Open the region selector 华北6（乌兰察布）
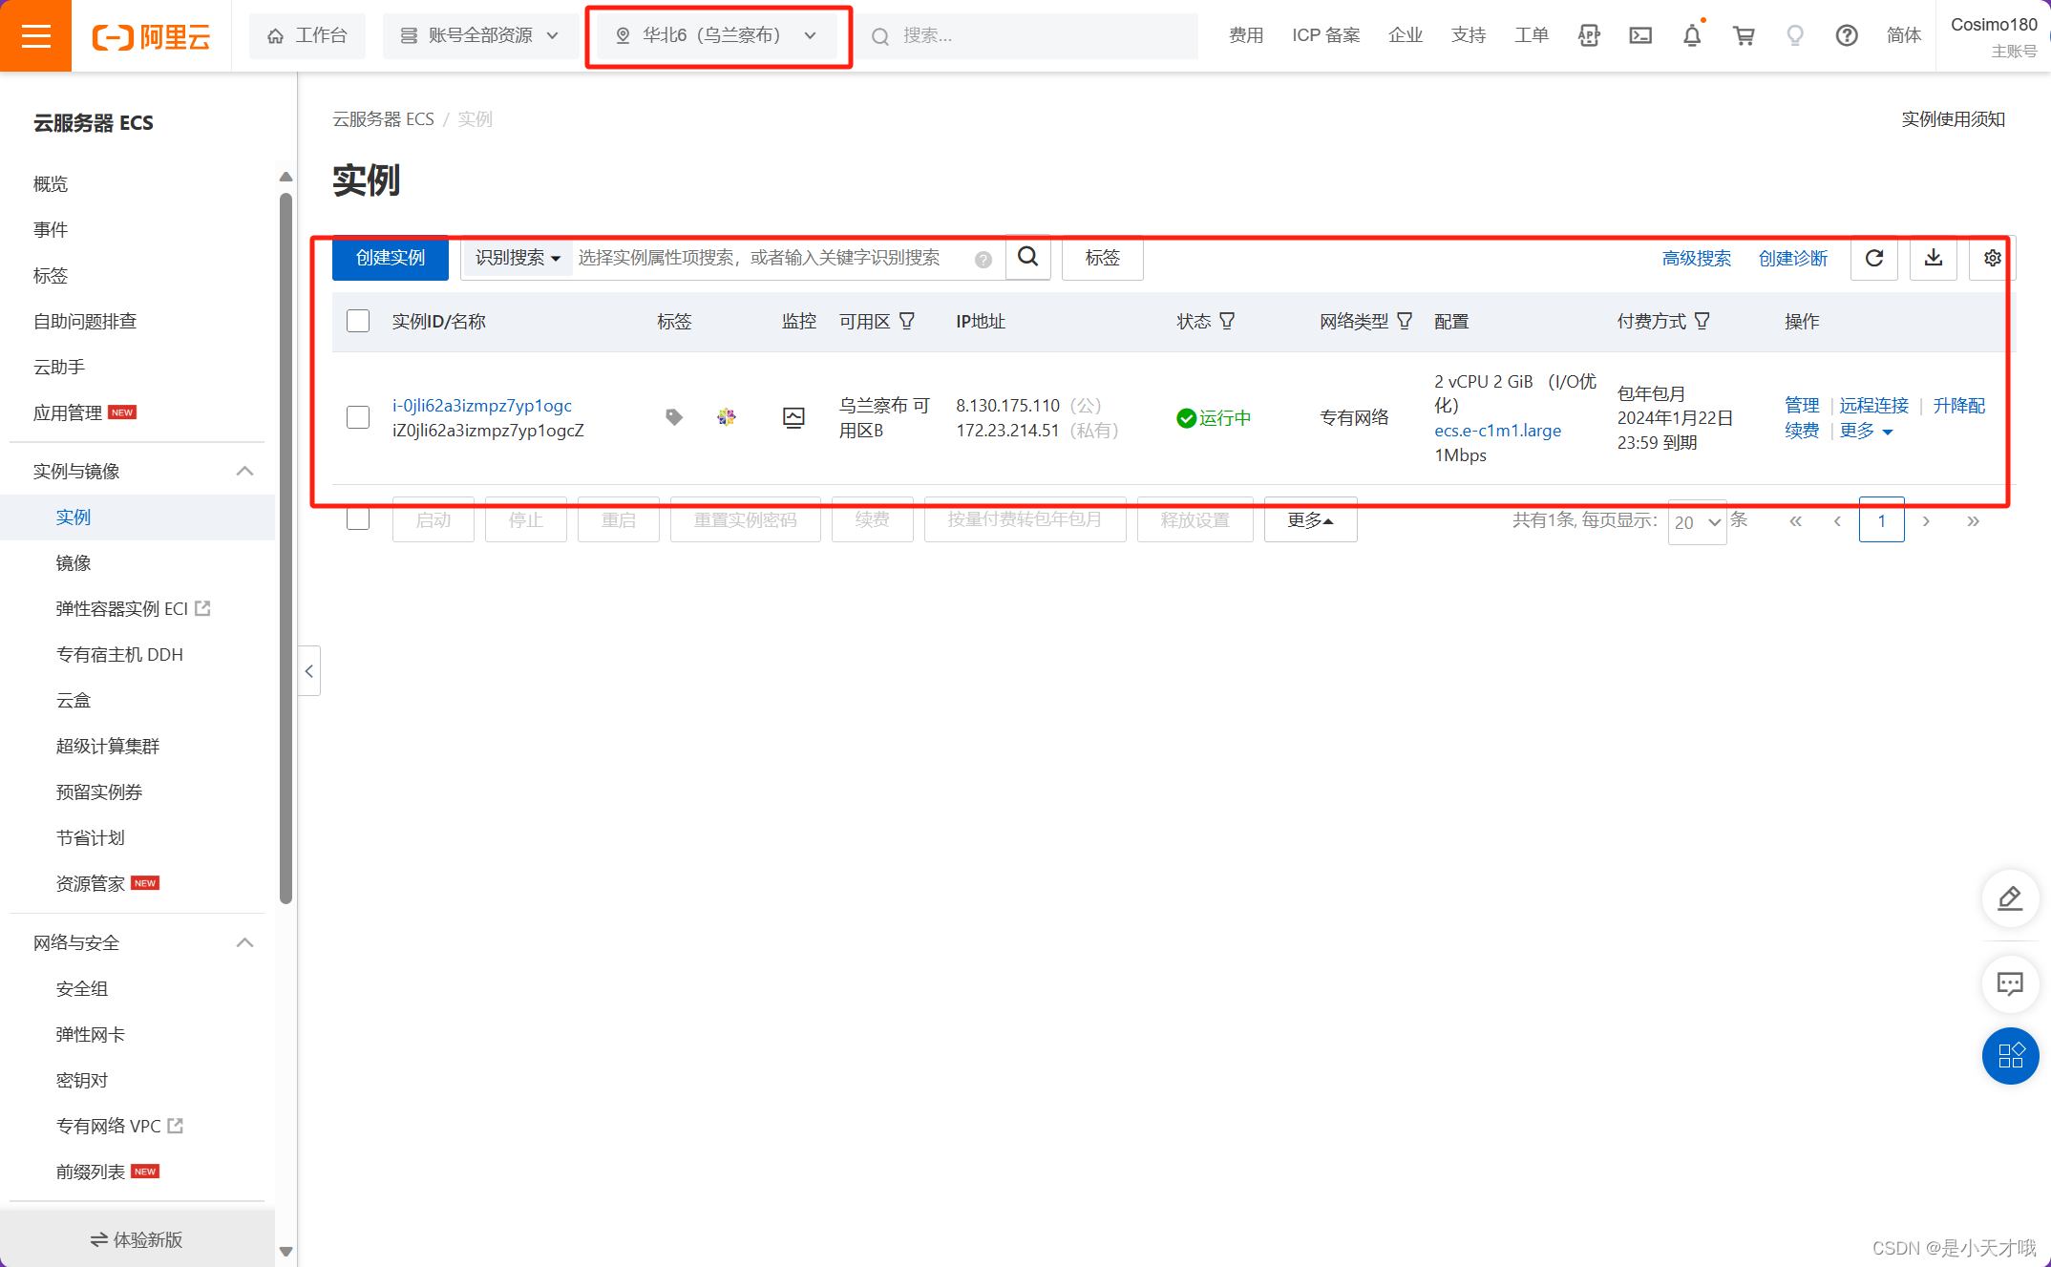2051x1267 pixels. [716, 35]
